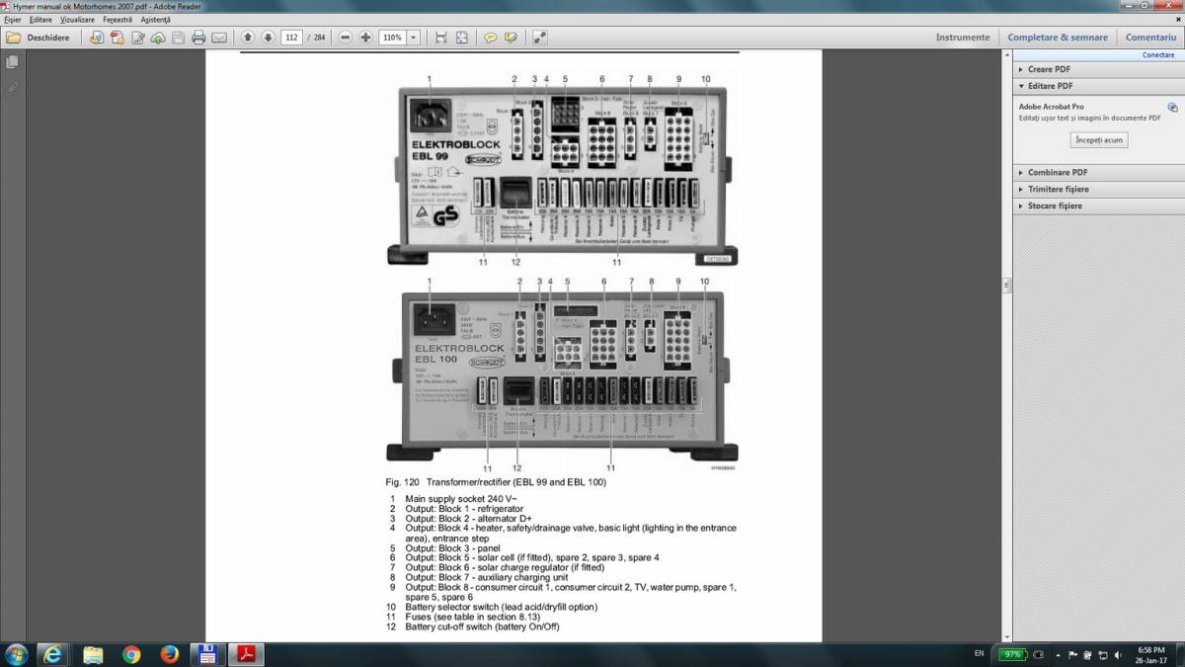1185x667 pixels.
Task: Switch to read mode view
Action: click(x=540, y=38)
